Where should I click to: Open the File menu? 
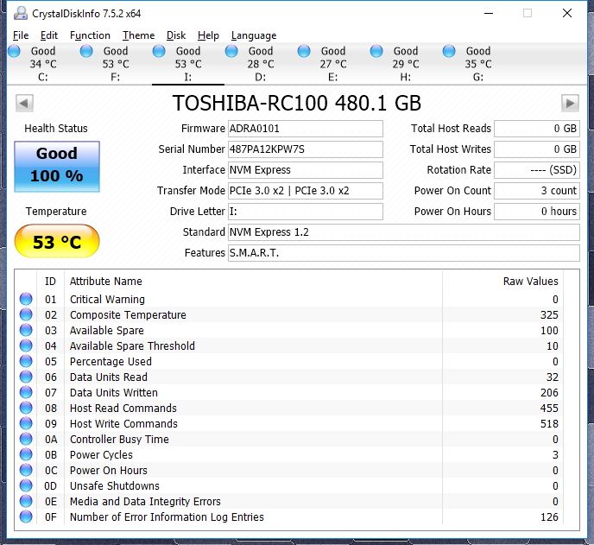[21, 35]
